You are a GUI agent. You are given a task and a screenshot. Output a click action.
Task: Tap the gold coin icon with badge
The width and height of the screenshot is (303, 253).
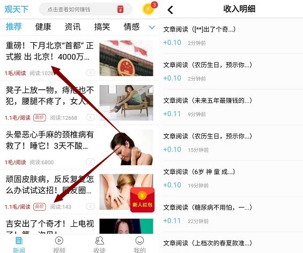point(149,9)
